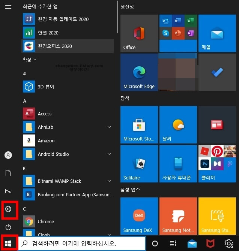Open Settings gear on taskbar
This screenshot has width=239, height=251.
coord(229,244)
